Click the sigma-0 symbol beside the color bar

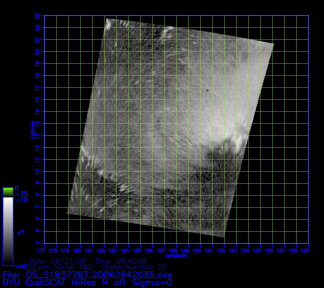[21, 232]
